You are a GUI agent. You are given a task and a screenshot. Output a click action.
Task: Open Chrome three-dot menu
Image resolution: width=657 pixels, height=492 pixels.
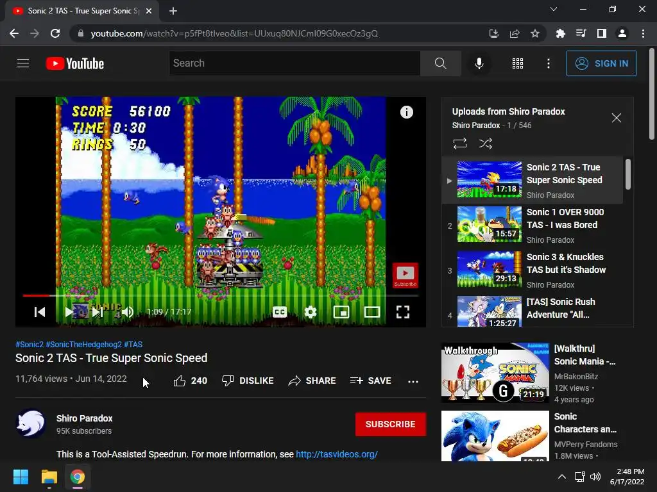643,33
